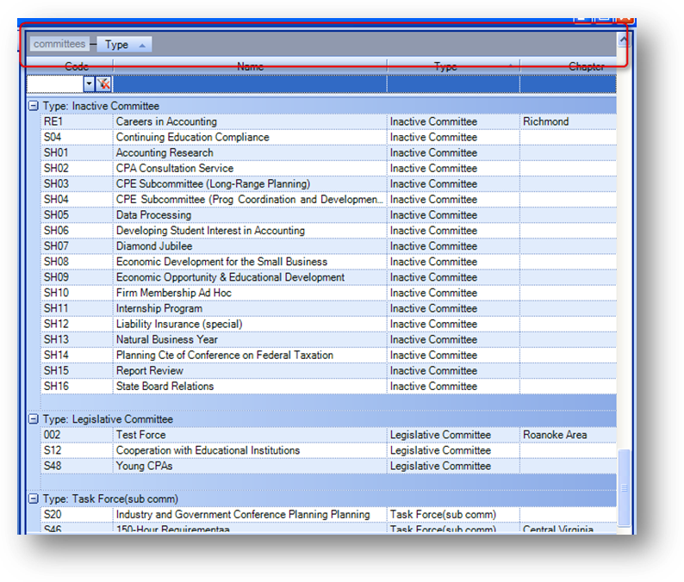
Task: Sort by the Name column header
Action: [250, 66]
